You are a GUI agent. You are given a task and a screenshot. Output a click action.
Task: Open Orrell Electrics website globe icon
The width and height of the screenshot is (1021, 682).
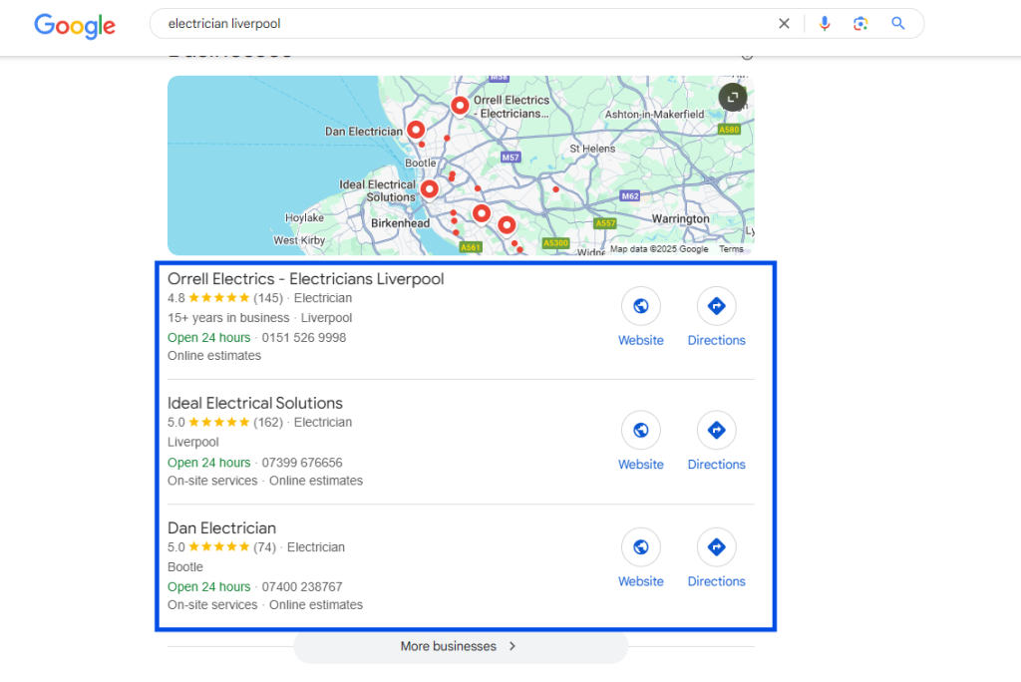[641, 305]
